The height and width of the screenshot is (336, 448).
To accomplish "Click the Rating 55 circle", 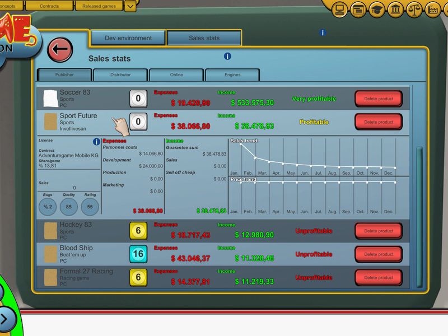I will [90, 207].
